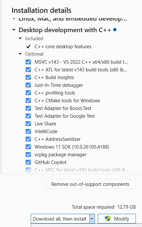Collapse the Optional components group
The height and width of the screenshot is (227, 142).
click(20, 54)
